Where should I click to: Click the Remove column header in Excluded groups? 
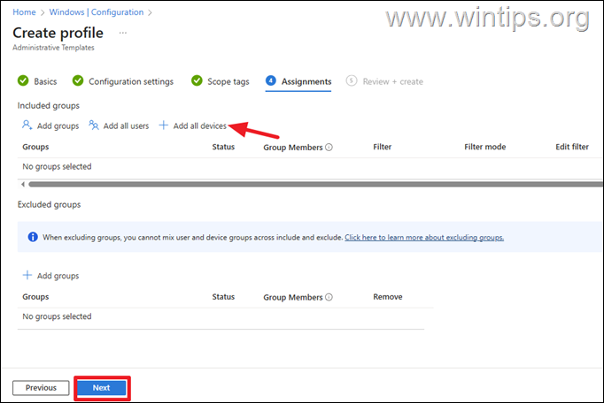coord(388,297)
